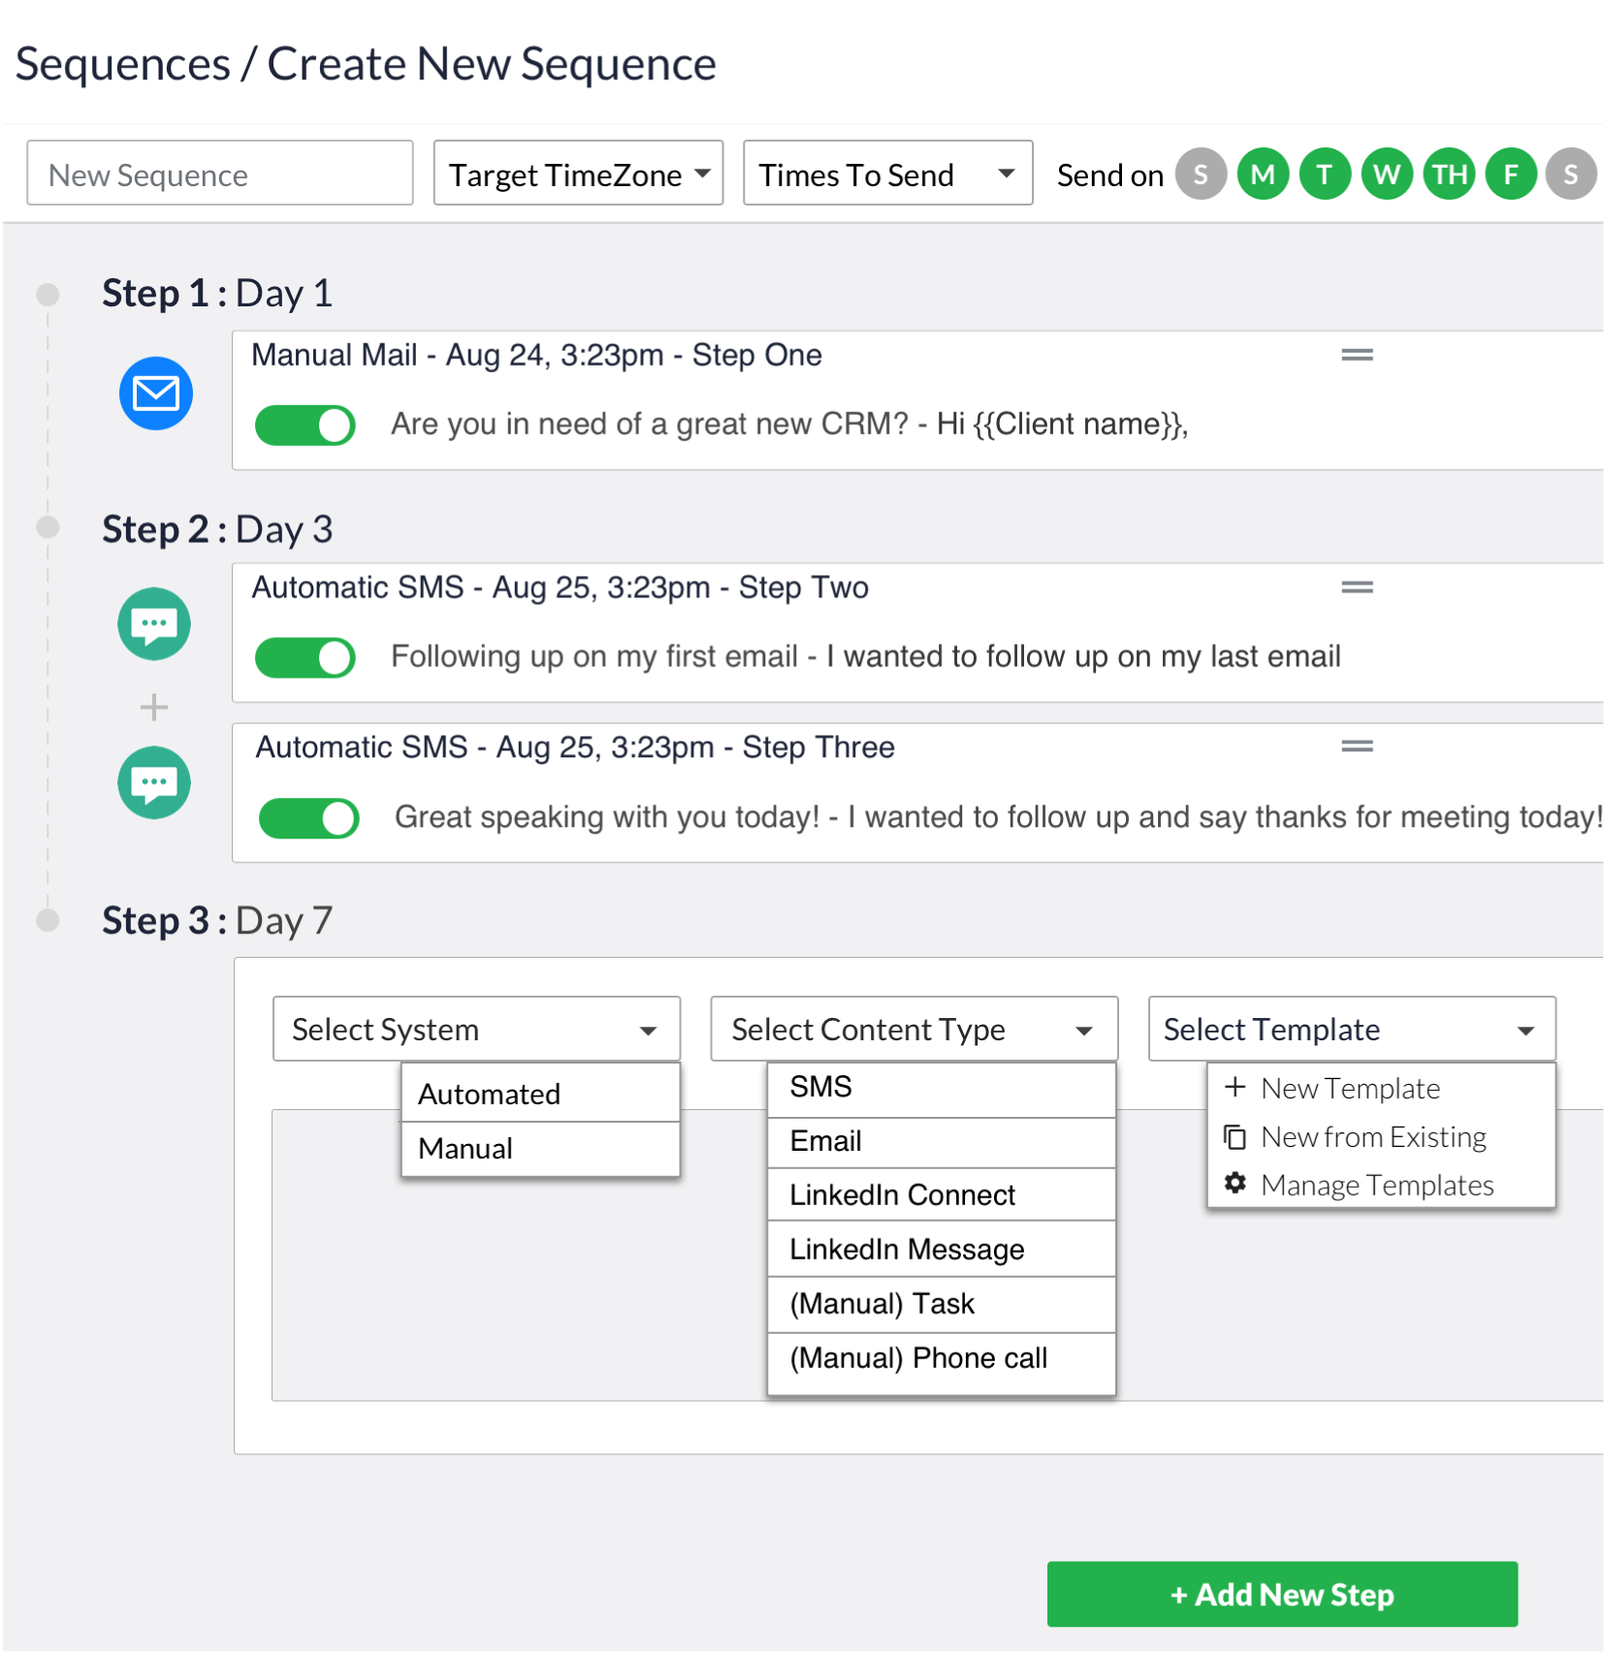This screenshot has width=1605, height=1653.
Task: Choose LinkedIn Connect from content type list
Action: [902, 1194]
